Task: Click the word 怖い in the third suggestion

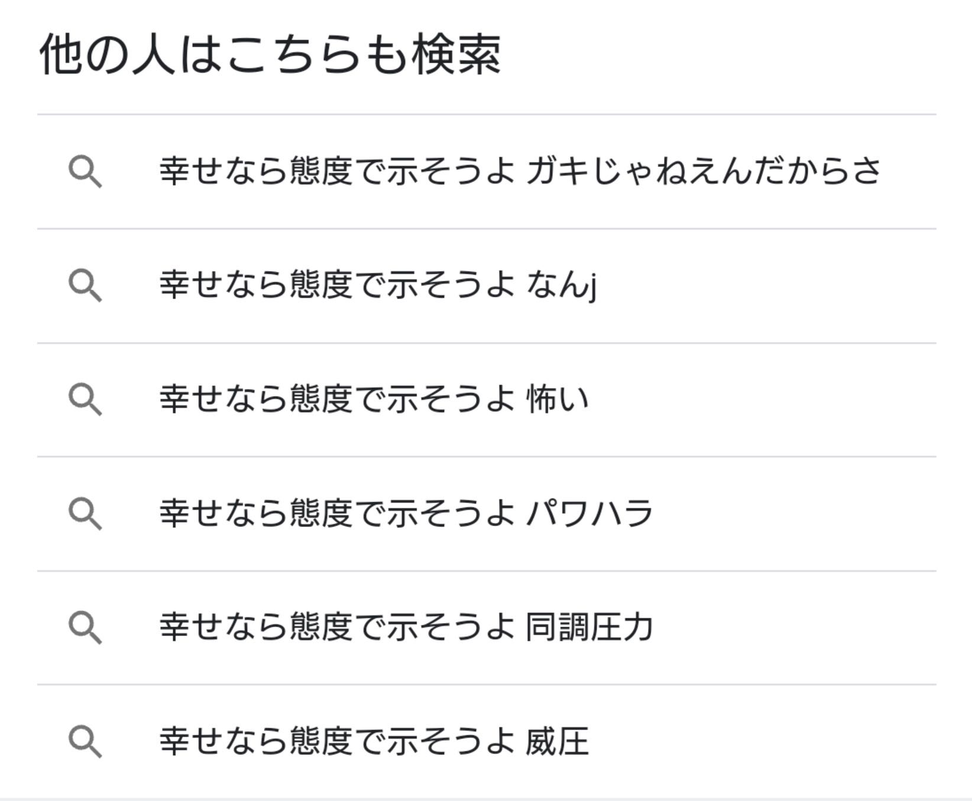Action: [558, 400]
